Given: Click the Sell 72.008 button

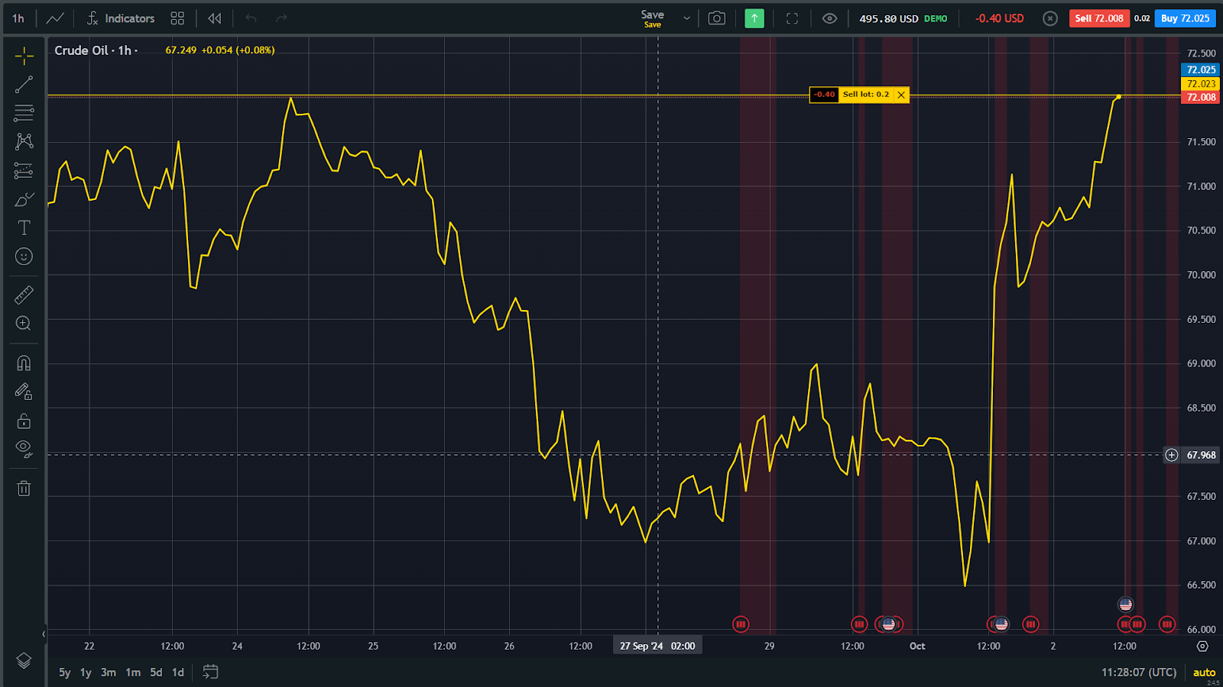Looking at the screenshot, I should [1099, 18].
